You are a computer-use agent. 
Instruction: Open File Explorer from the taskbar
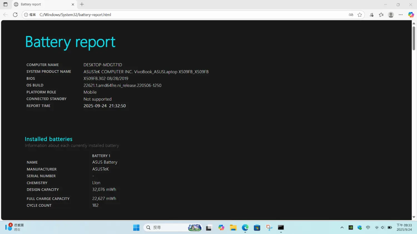[233, 228]
